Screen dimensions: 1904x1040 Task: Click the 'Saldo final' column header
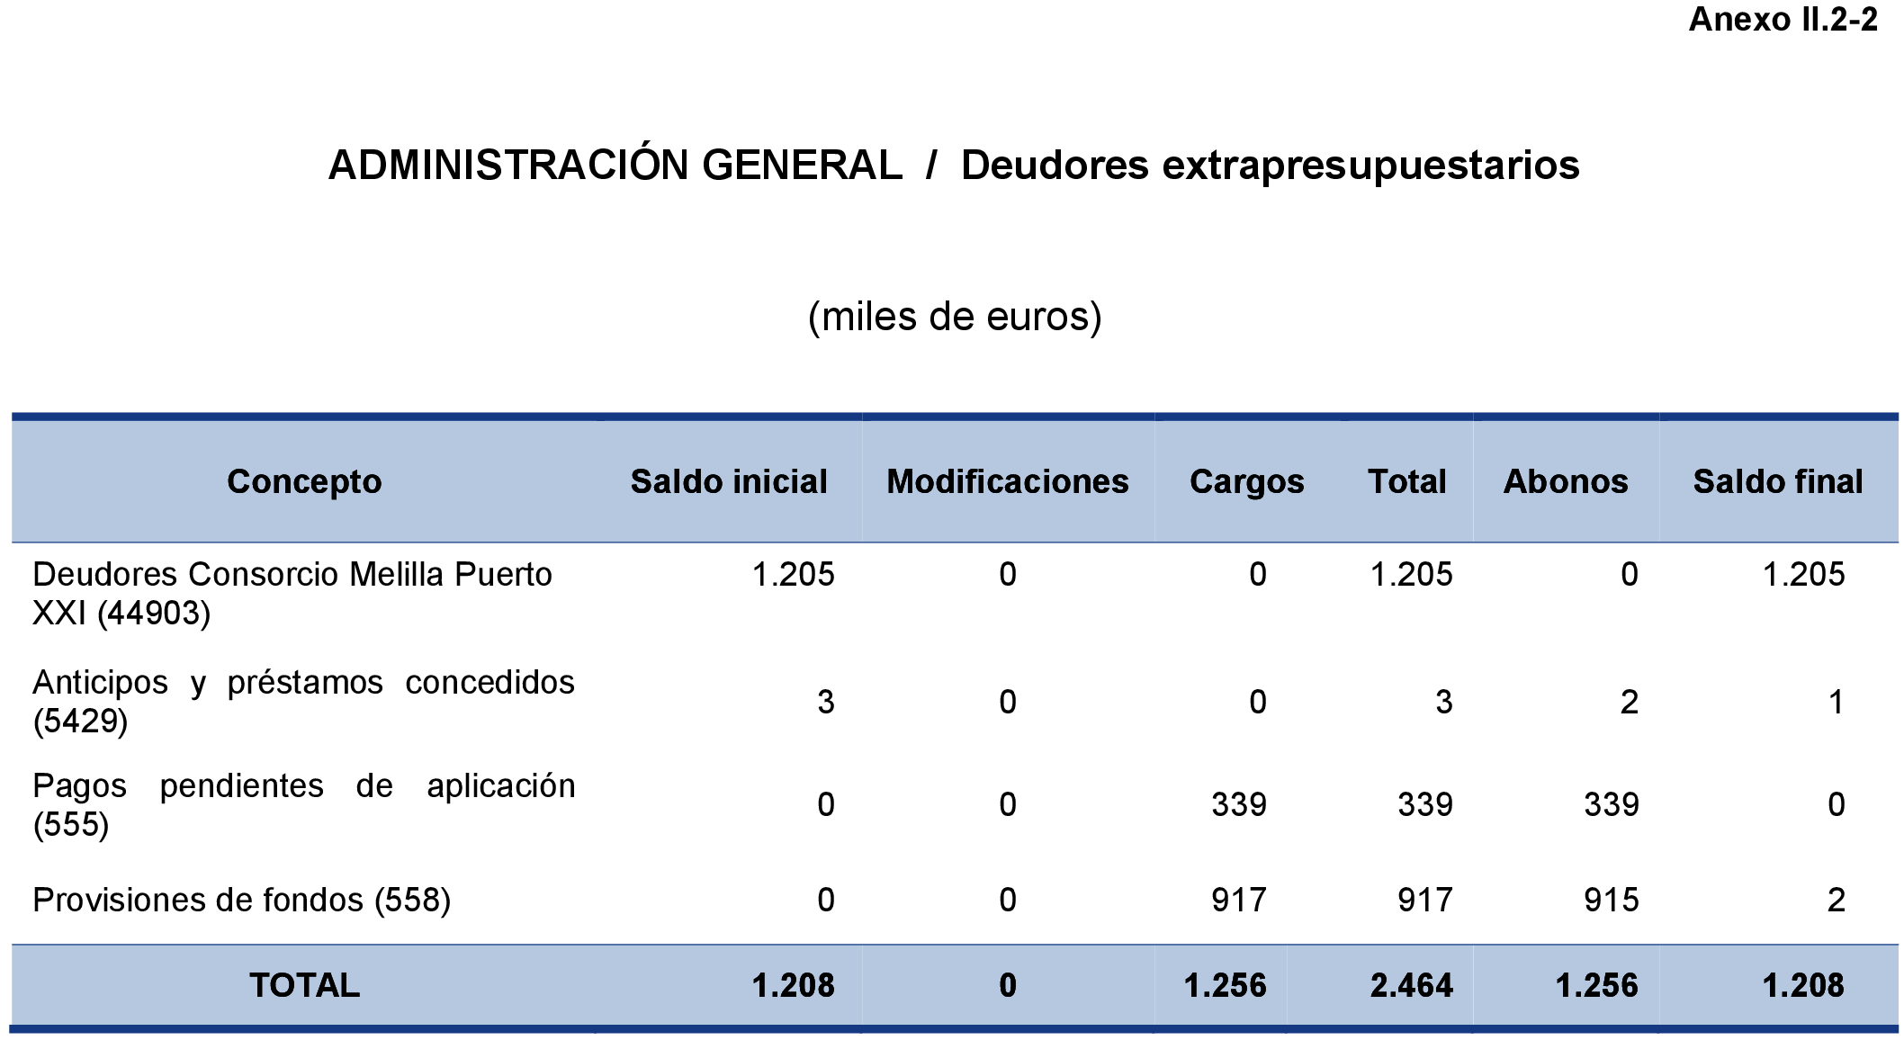1778,481
